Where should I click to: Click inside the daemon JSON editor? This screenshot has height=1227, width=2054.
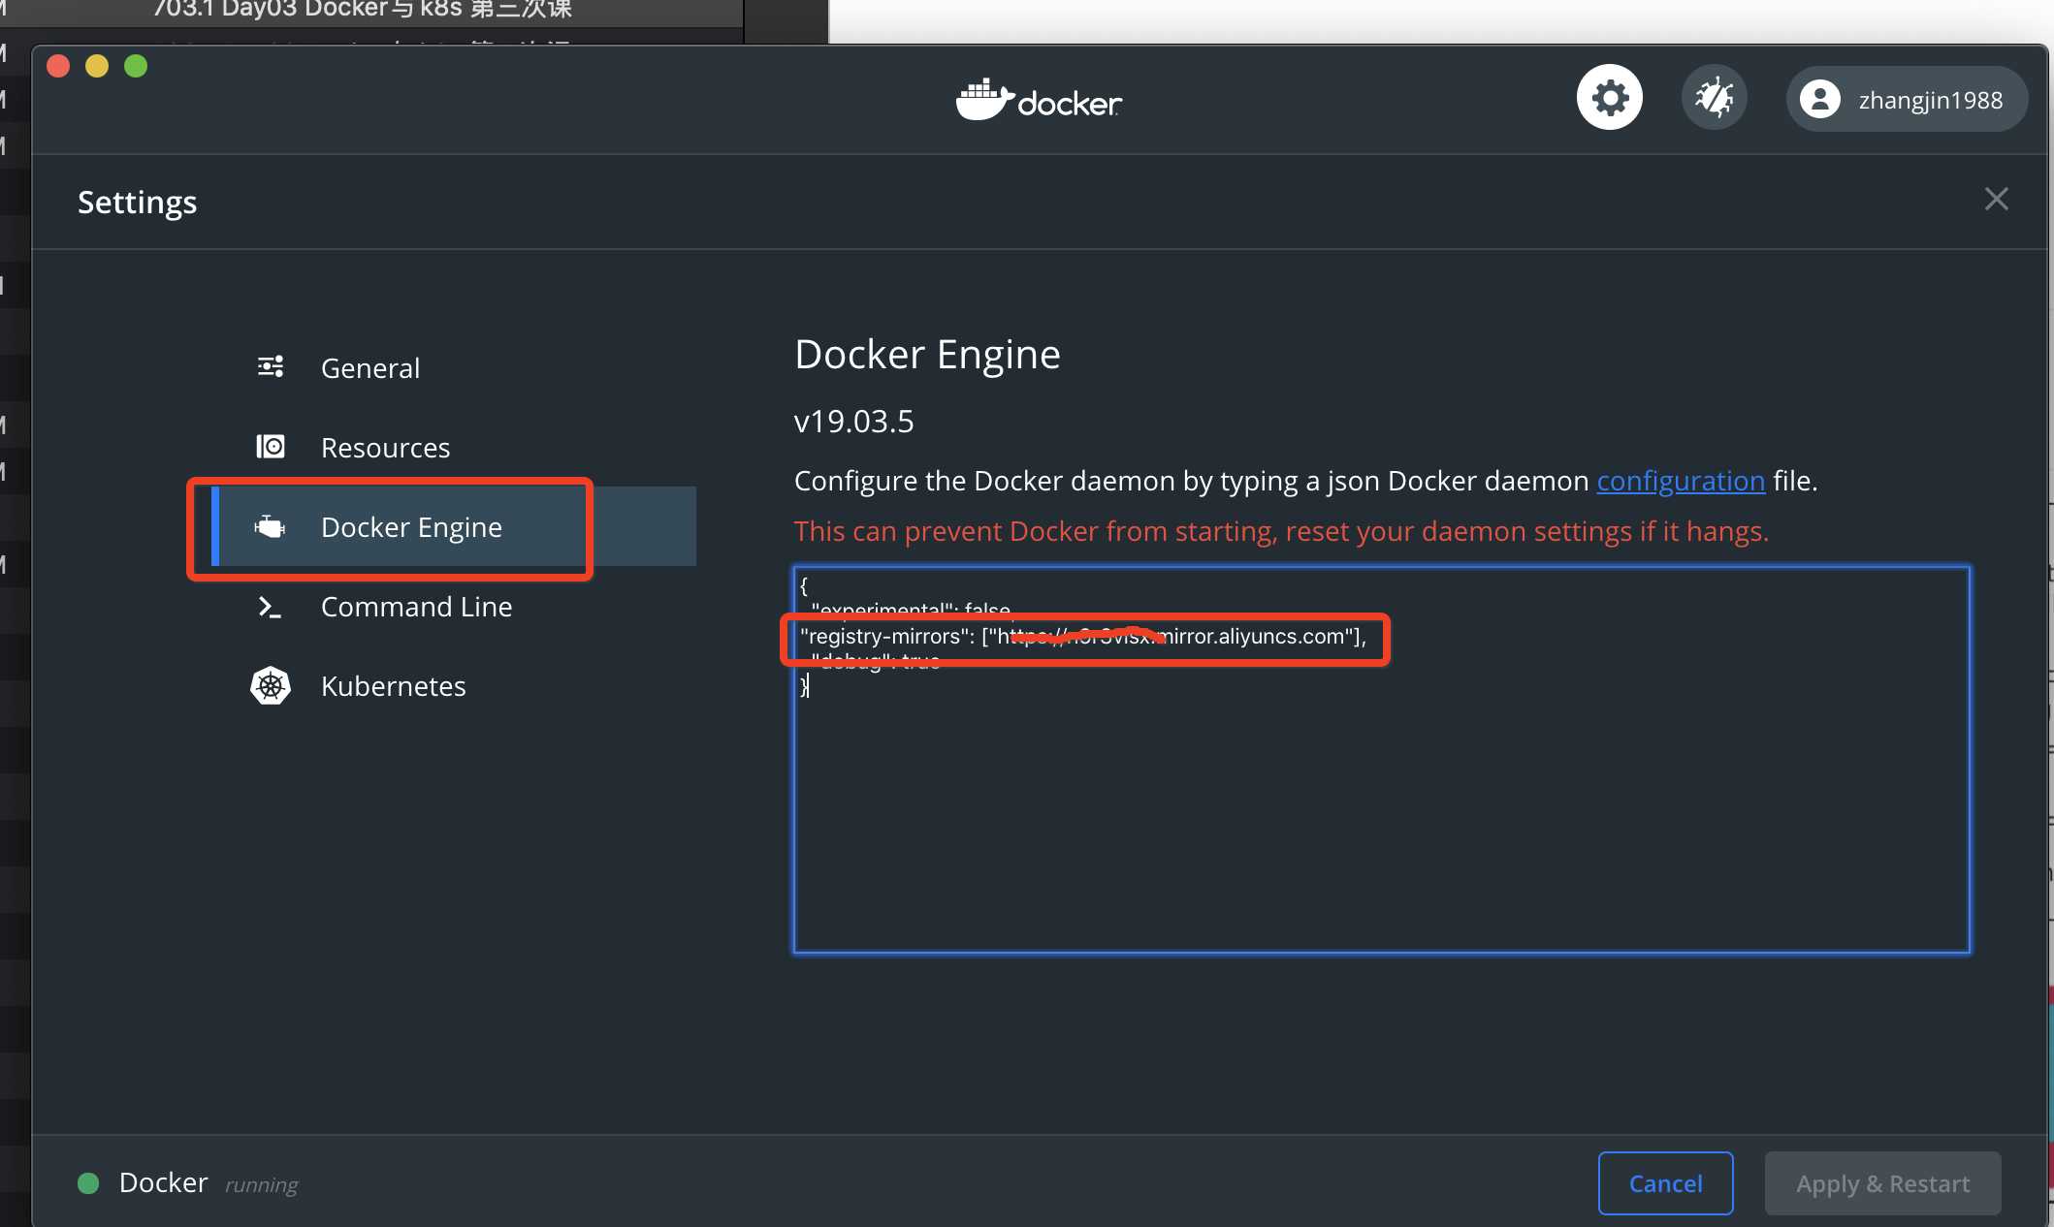1382,760
